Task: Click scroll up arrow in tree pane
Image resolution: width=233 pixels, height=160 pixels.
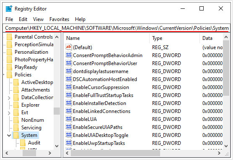Action: coord(57,37)
